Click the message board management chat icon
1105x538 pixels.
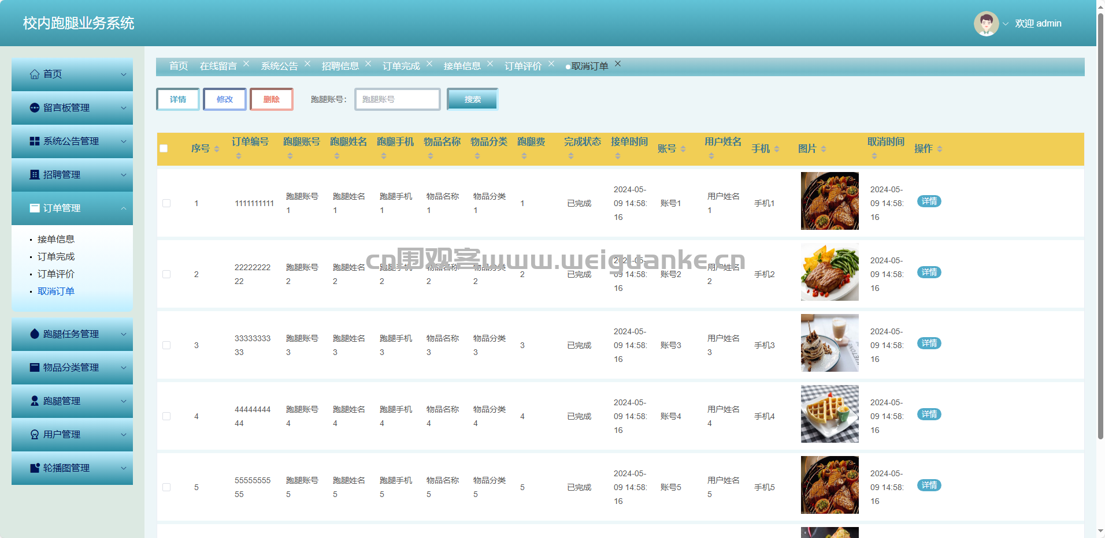pyautogui.click(x=35, y=108)
